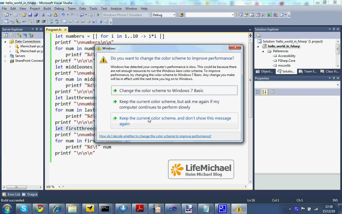Screen dimensions: 342x214
Task: Open the 100 % zoom dropdown
Action: tap(59, 187)
